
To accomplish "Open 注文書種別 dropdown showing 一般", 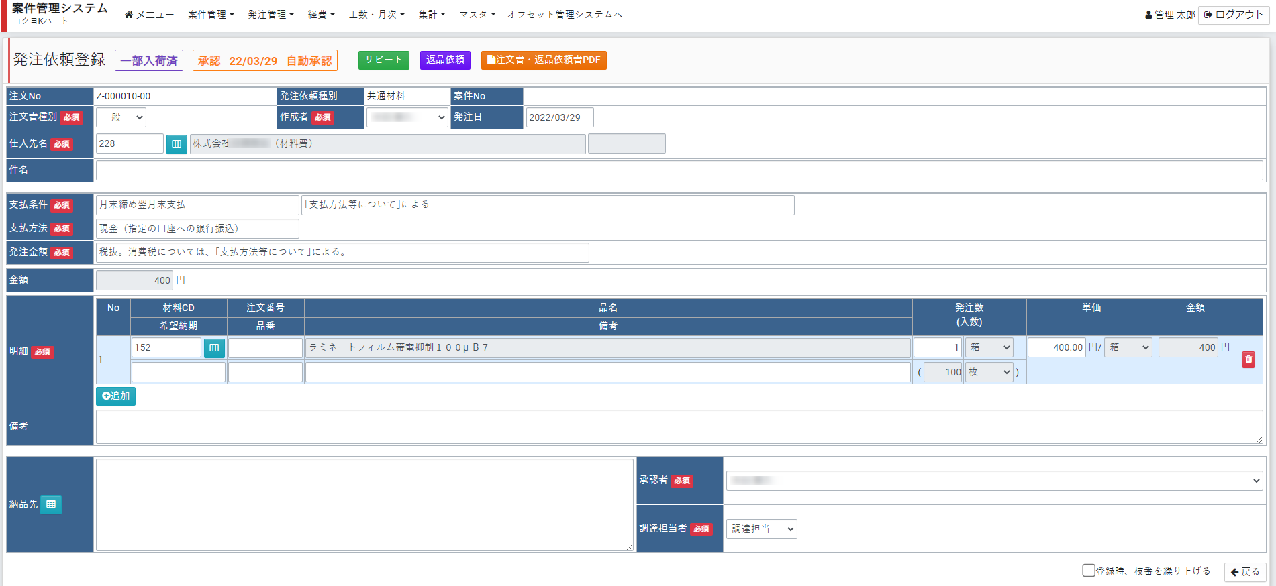I will (x=121, y=117).
